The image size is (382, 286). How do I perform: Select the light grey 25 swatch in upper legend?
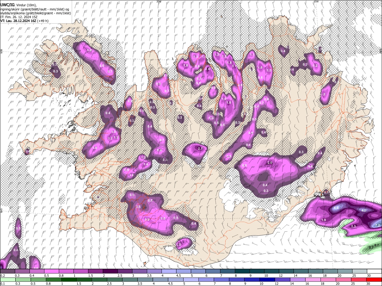point(359,271)
